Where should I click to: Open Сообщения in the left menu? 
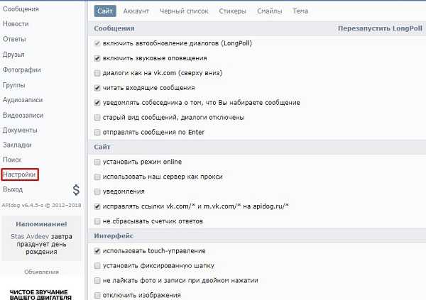21,9
